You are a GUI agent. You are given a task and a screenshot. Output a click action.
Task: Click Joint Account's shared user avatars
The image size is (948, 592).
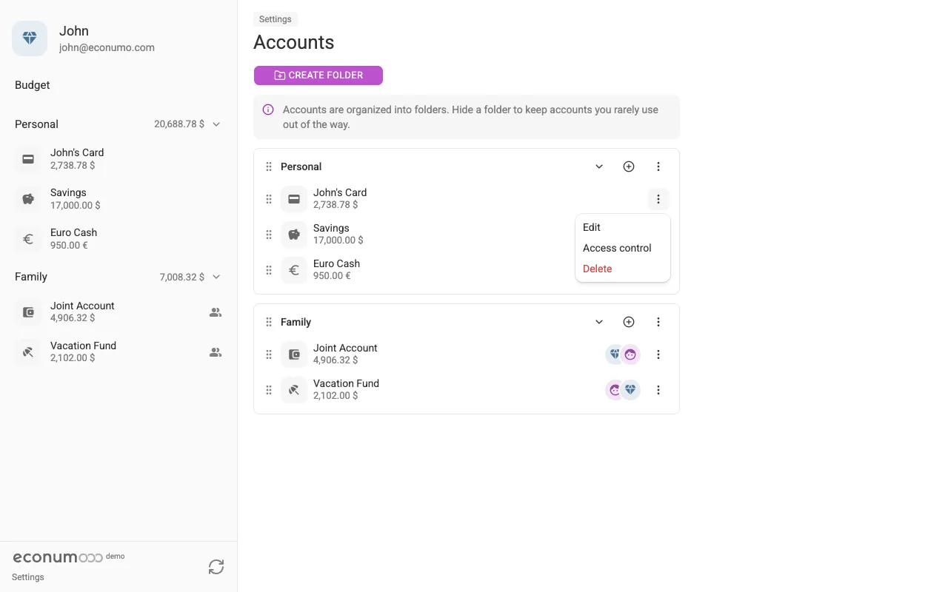[x=623, y=354]
